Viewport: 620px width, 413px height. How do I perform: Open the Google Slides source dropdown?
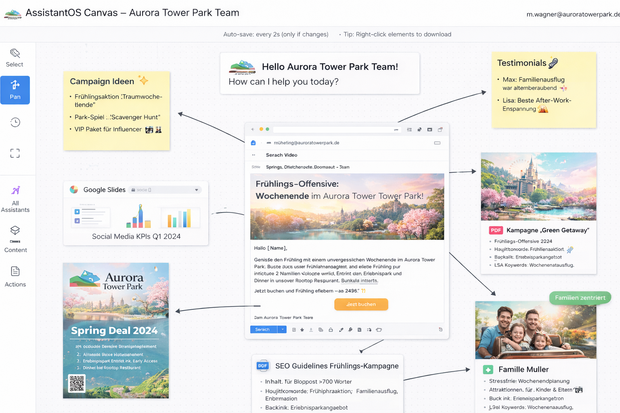pyautogui.click(x=165, y=190)
